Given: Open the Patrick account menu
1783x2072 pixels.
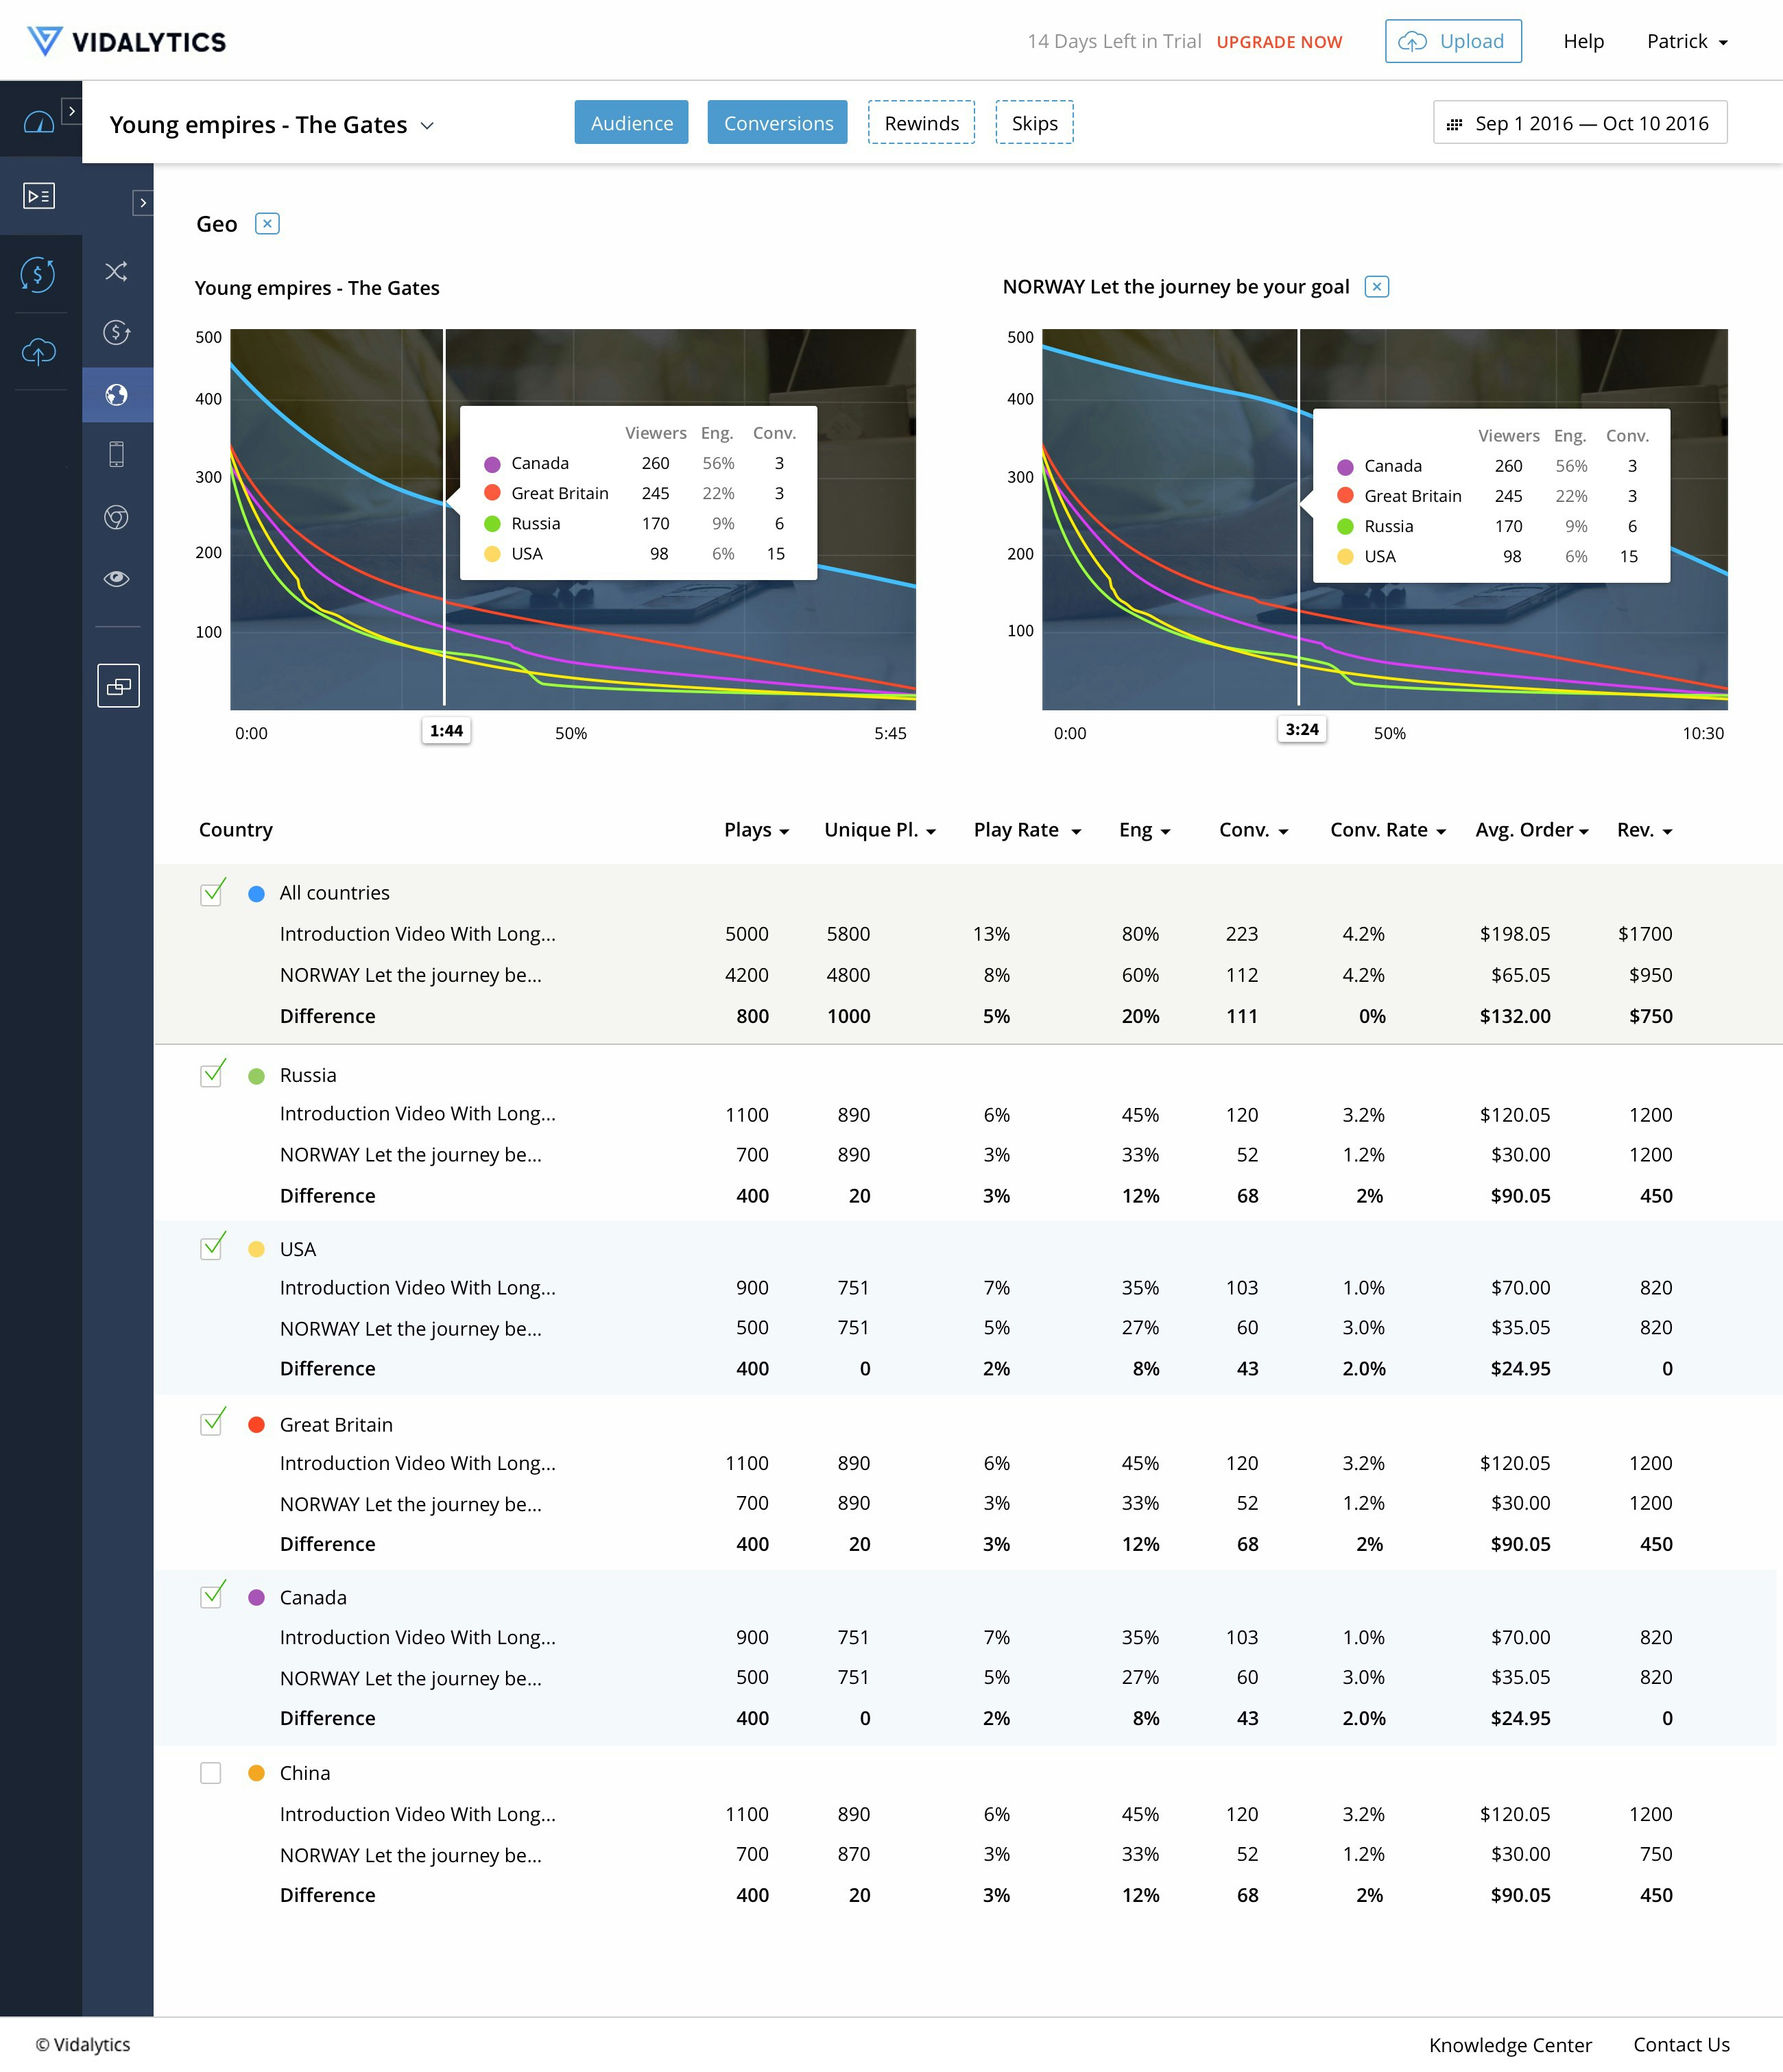Looking at the screenshot, I should pos(1686,42).
